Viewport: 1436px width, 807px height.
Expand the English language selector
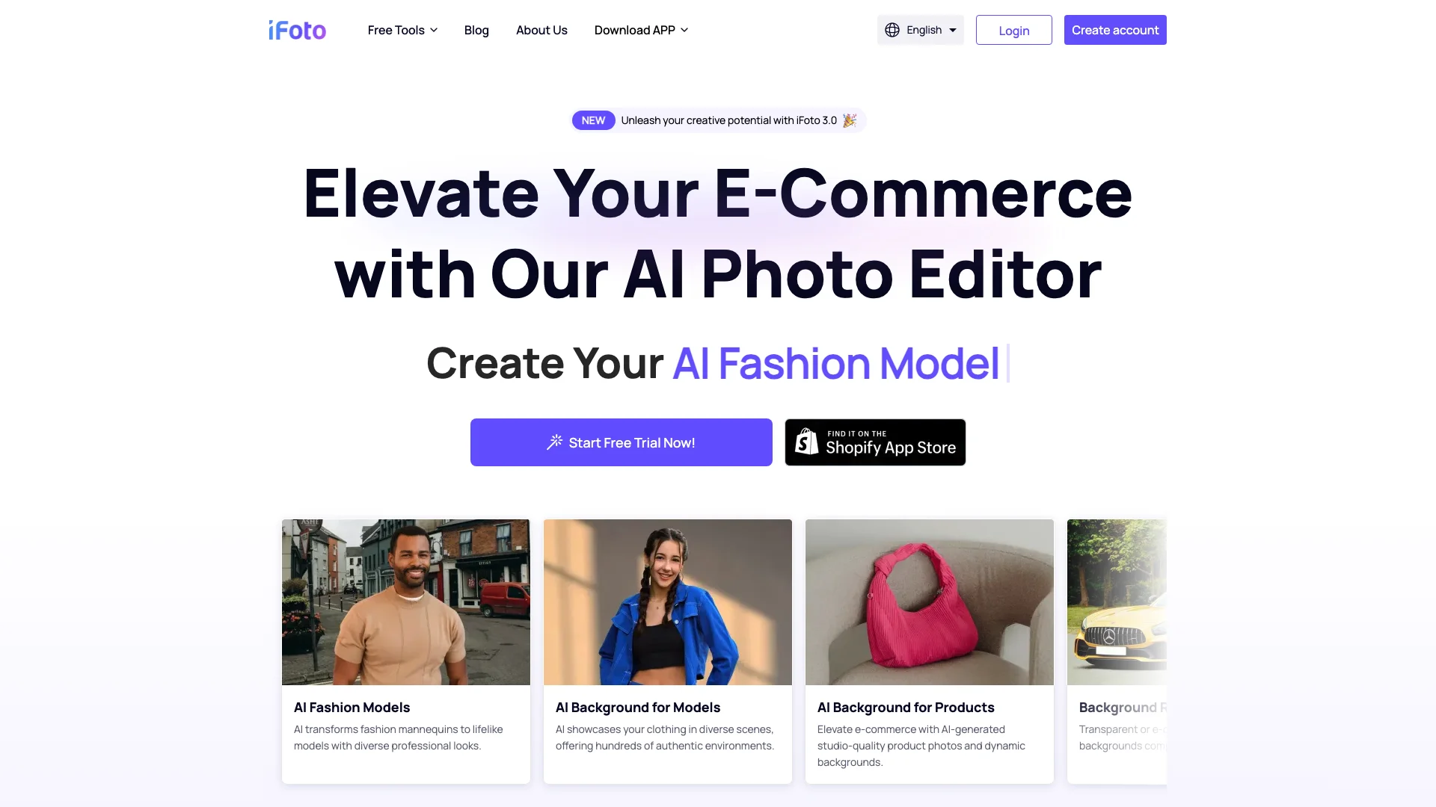(920, 30)
